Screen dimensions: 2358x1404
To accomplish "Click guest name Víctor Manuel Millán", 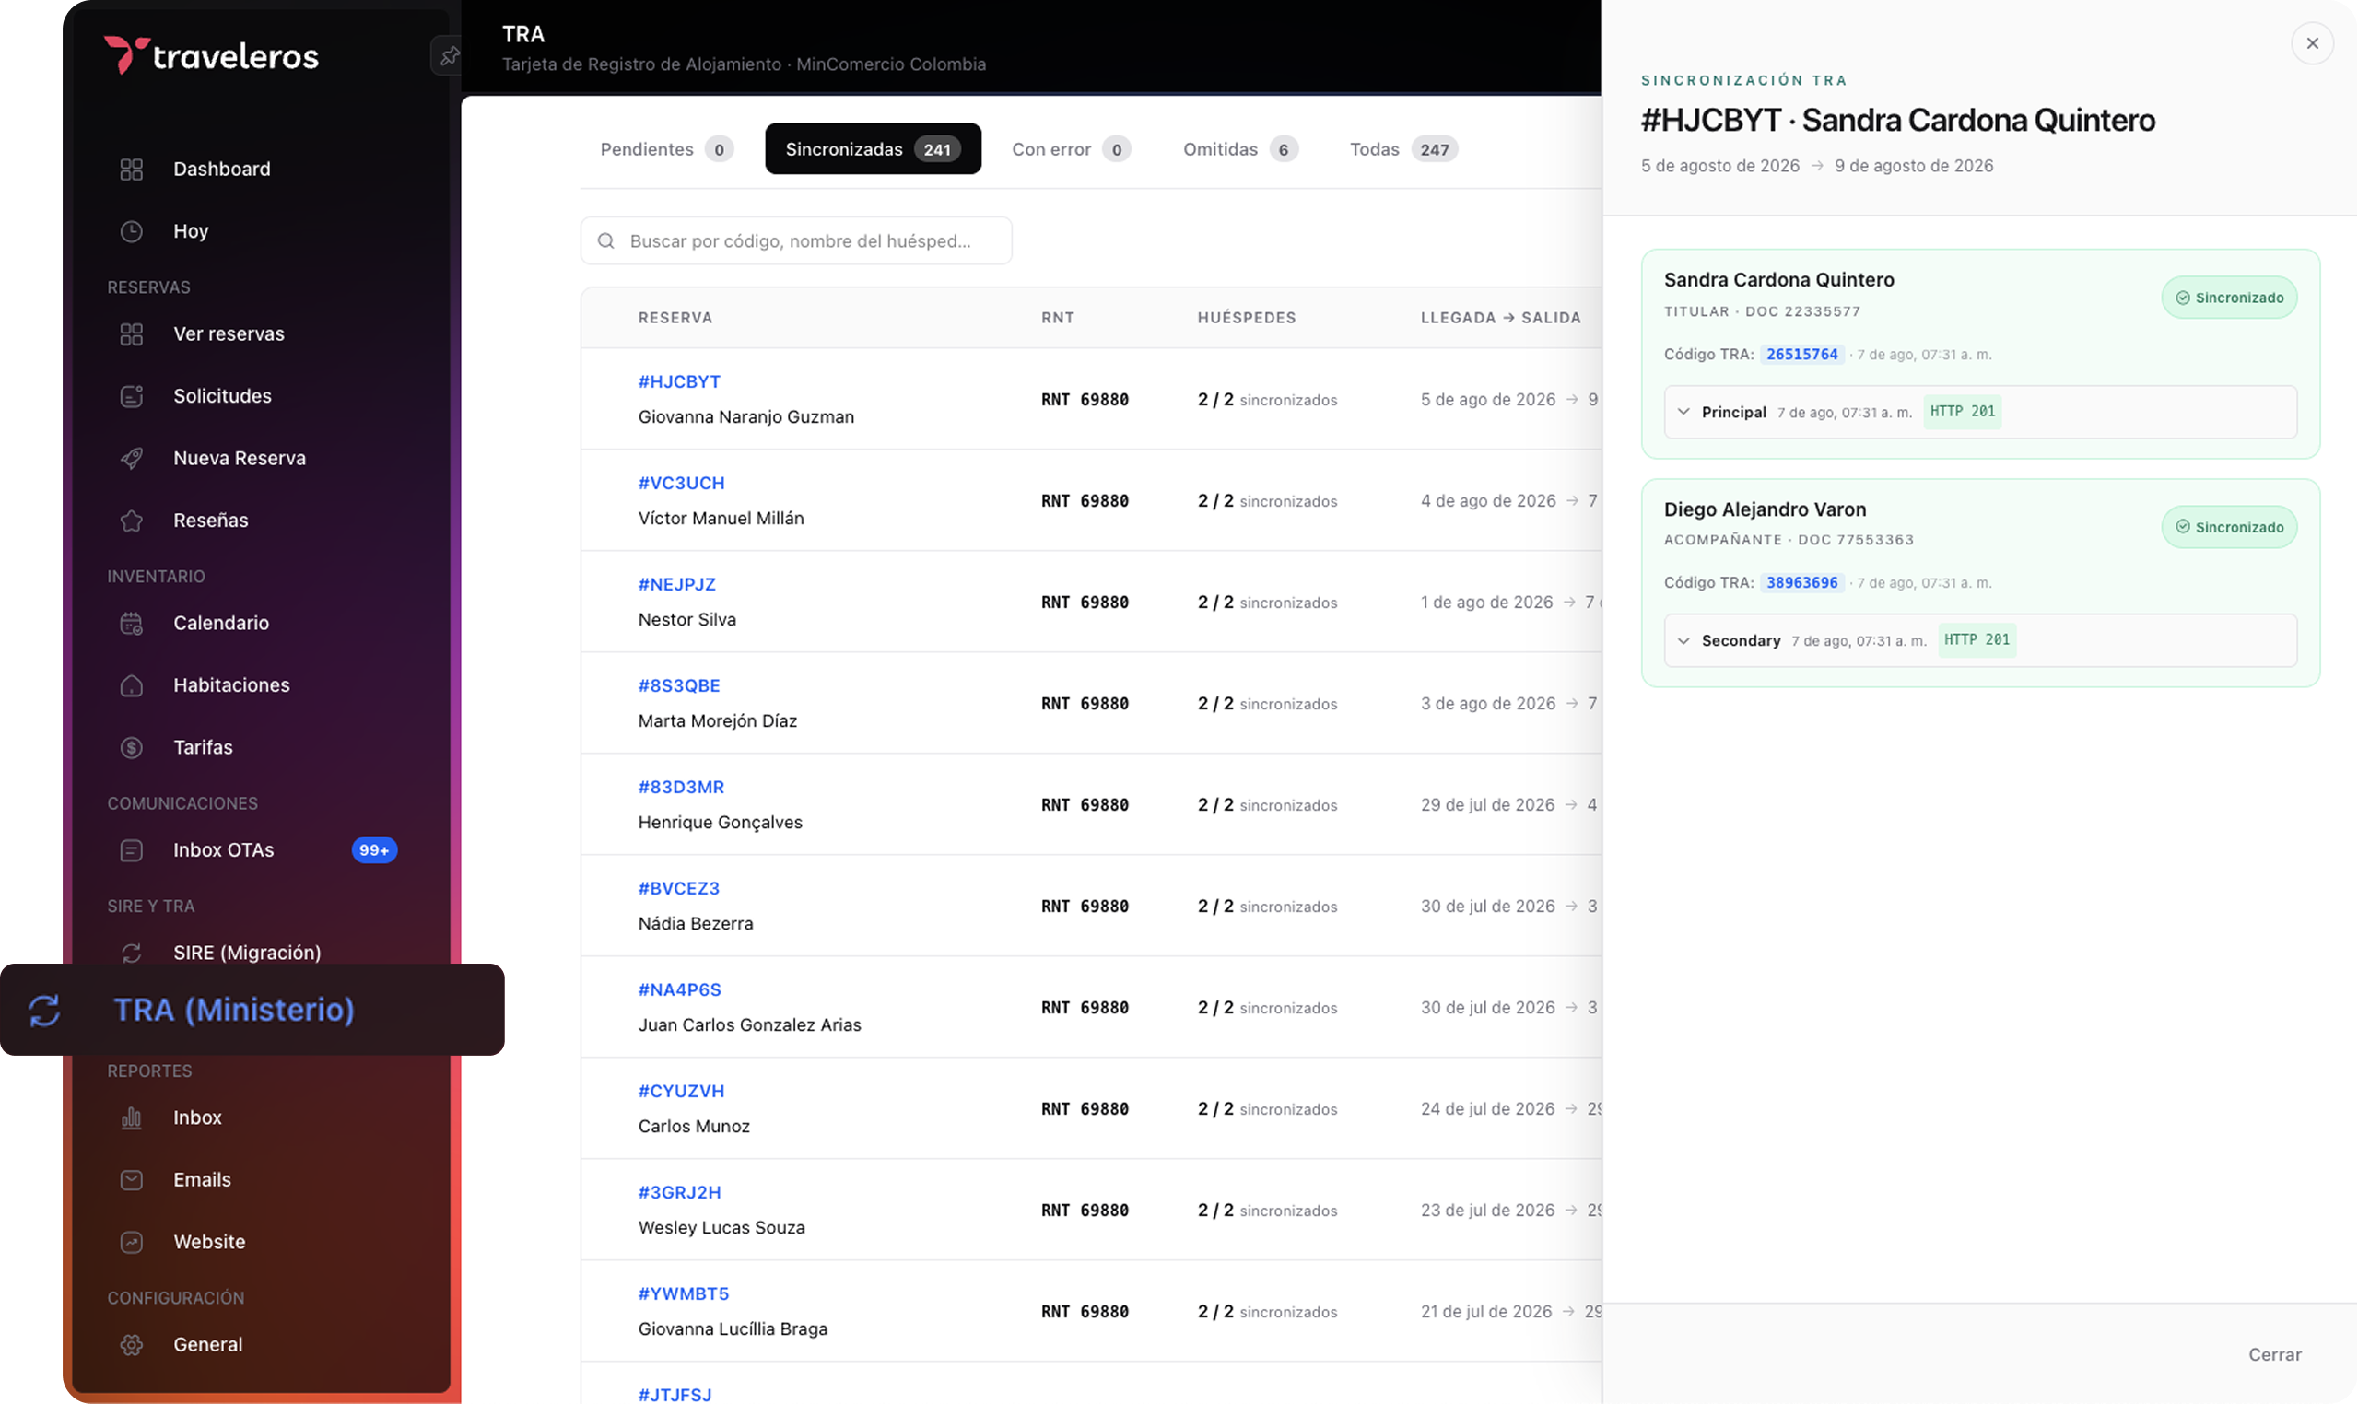I will point(721,519).
